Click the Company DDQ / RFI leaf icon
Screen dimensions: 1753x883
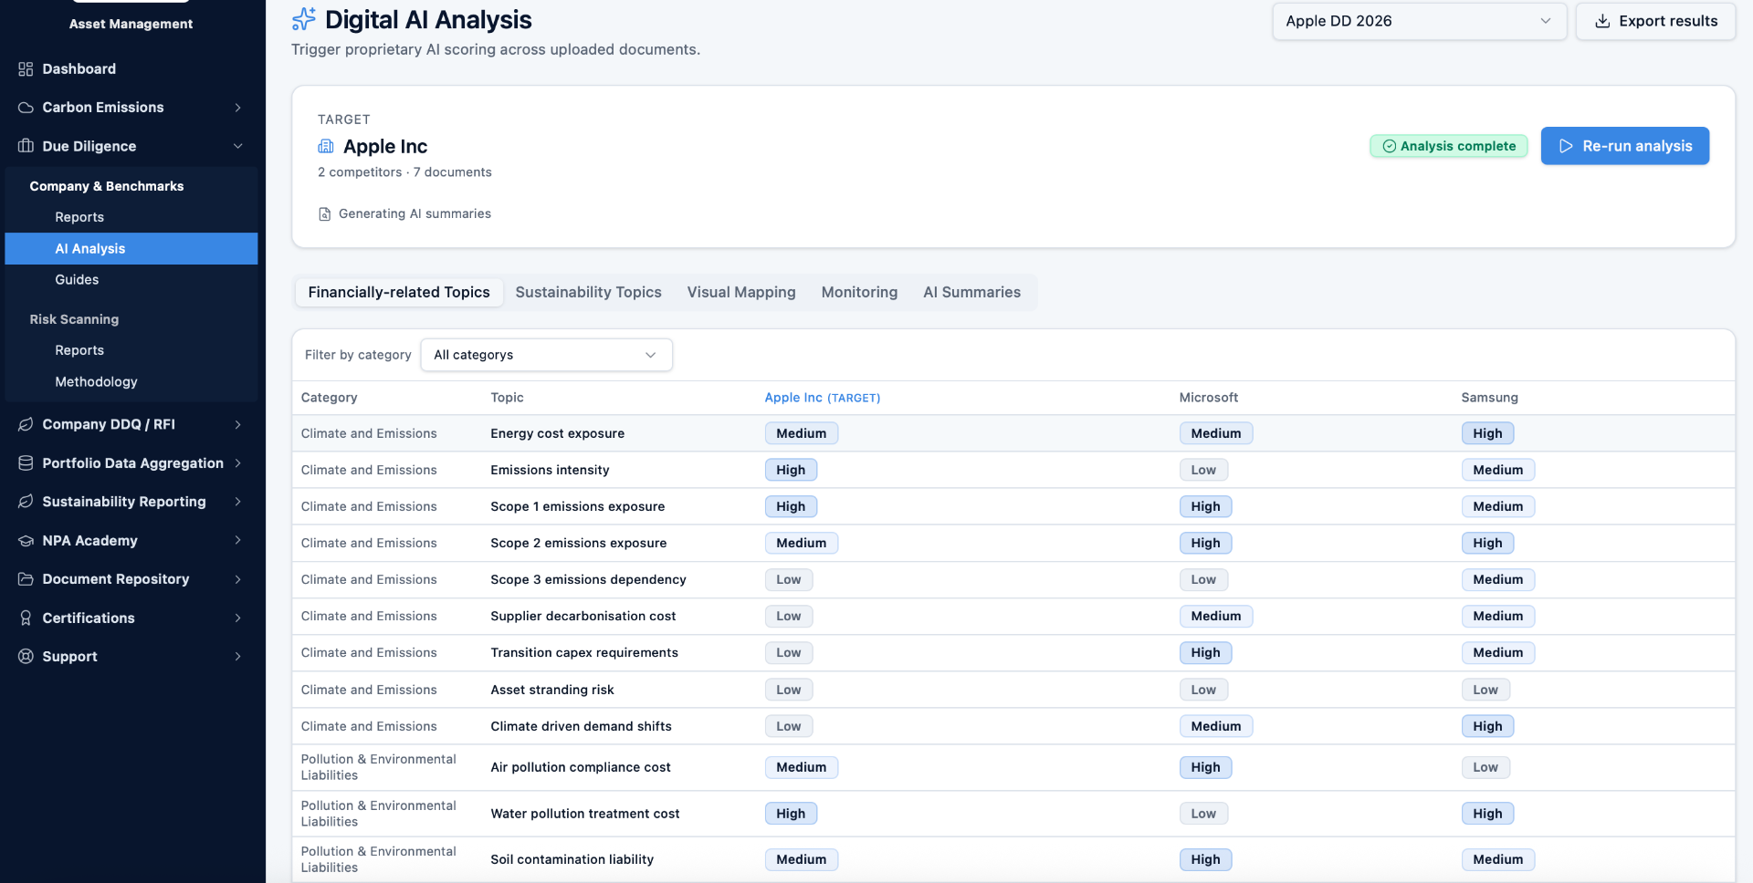tap(26, 424)
